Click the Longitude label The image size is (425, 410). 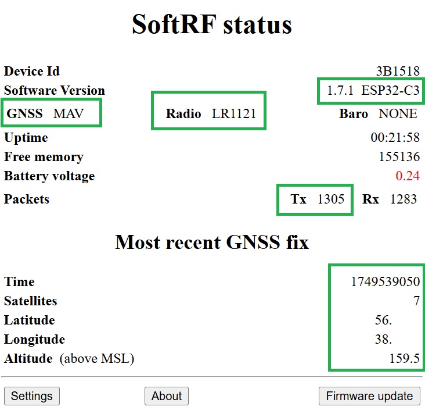tap(35, 340)
